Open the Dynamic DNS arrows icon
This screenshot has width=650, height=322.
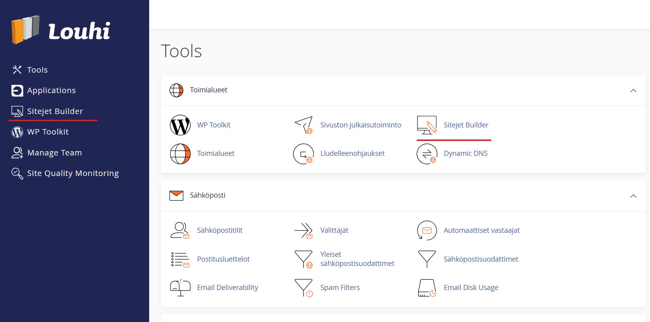[427, 154]
